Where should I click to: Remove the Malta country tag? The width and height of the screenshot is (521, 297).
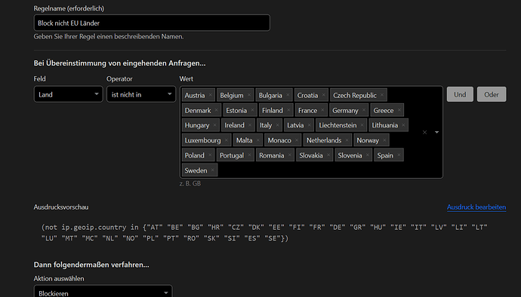tap(257, 140)
